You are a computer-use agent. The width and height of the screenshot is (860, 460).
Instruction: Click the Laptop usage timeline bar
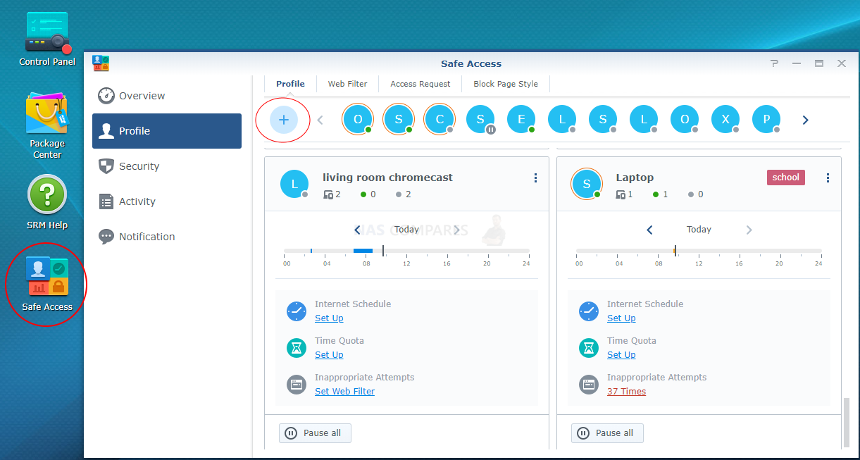click(699, 251)
